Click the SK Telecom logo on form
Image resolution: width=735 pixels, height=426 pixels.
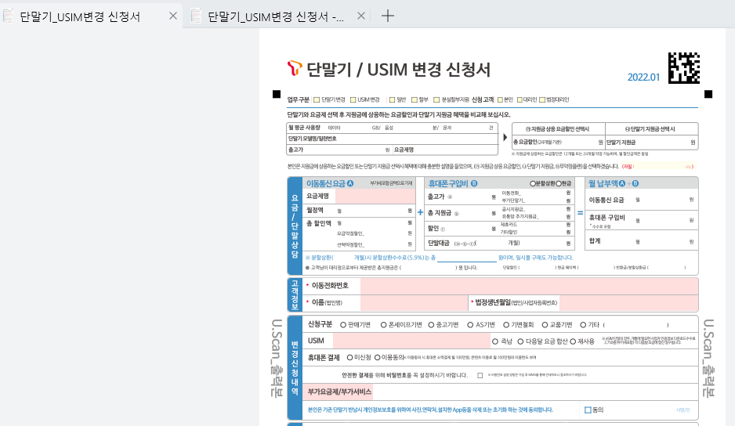point(295,68)
